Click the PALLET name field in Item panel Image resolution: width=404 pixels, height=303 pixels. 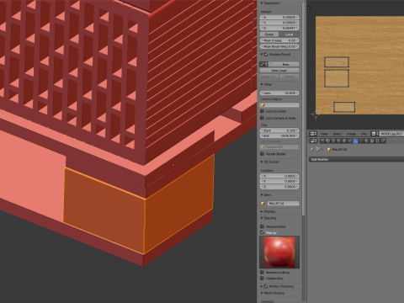pyautogui.click(x=283, y=203)
